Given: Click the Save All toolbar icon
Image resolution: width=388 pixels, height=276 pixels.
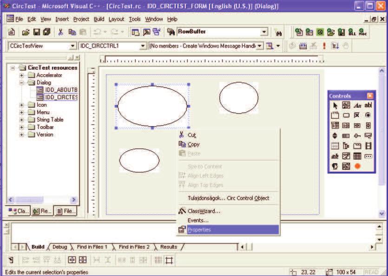Looking at the screenshot, I should (46, 32).
